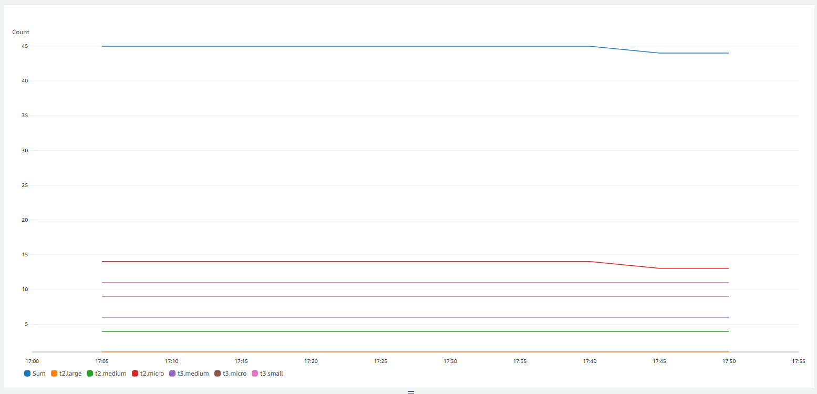Select the t3.micro legend label

coord(234,374)
